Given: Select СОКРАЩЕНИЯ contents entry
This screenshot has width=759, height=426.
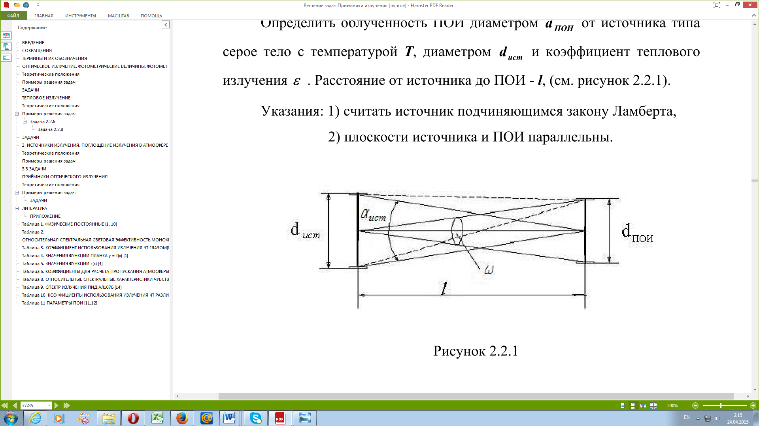Looking at the screenshot, I should point(37,50).
